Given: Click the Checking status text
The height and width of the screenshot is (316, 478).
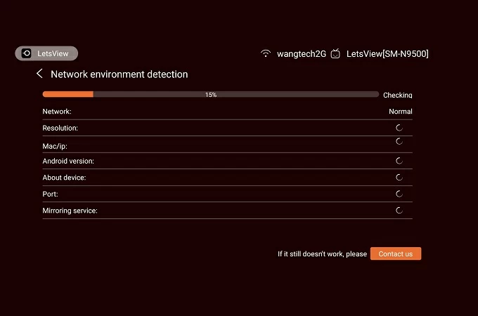Looking at the screenshot, I should pyautogui.click(x=397, y=95).
